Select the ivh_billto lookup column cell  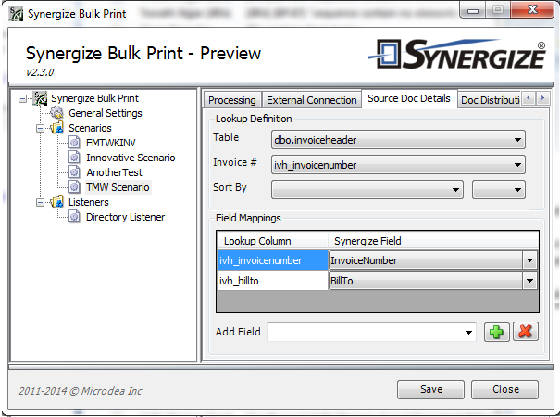[x=273, y=281]
